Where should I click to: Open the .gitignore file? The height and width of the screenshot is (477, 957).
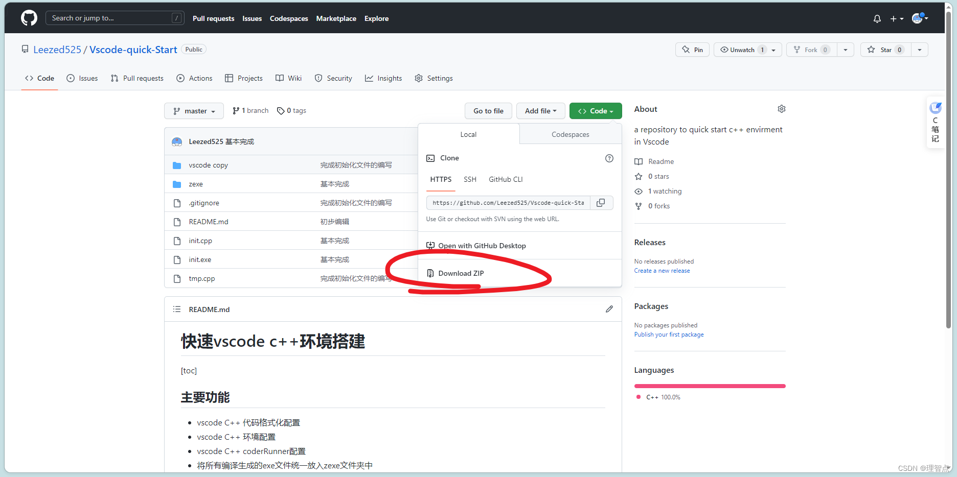[x=204, y=203]
